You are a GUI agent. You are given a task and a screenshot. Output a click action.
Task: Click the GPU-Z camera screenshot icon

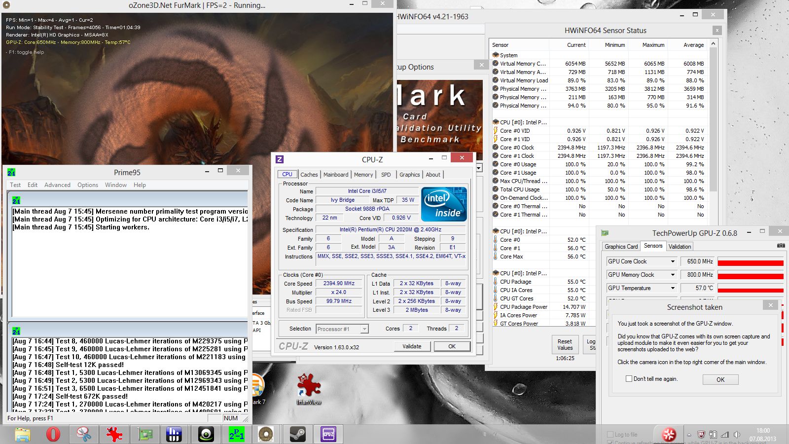pos(781,246)
